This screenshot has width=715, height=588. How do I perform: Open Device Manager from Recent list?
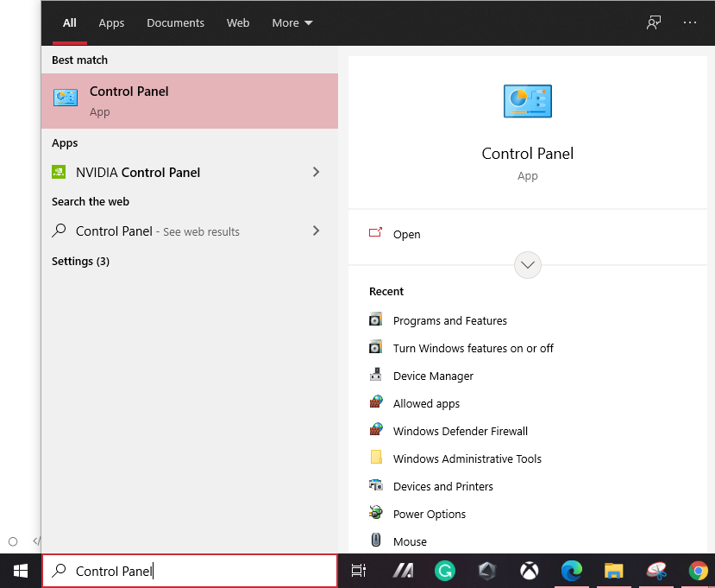pyautogui.click(x=433, y=376)
